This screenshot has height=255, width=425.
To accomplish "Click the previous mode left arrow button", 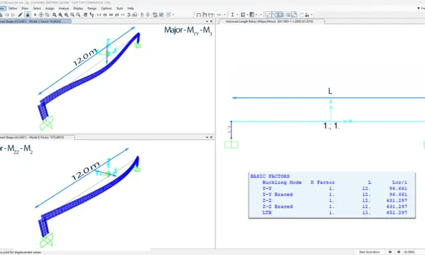I will pos(390,252).
